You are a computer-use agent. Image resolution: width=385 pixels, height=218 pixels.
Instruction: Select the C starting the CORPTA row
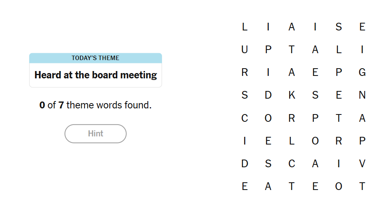click(244, 118)
